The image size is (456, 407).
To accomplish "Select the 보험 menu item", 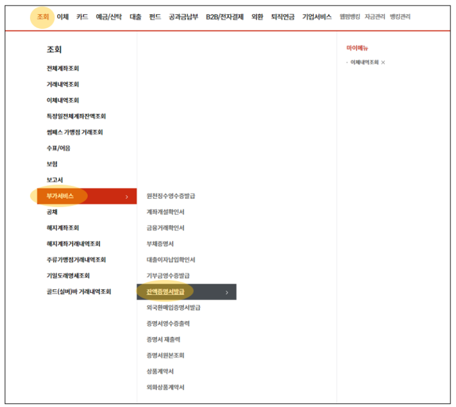I will coord(52,164).
